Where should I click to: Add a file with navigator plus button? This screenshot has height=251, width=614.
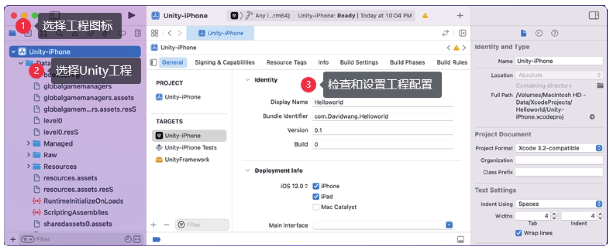point(12,239)
